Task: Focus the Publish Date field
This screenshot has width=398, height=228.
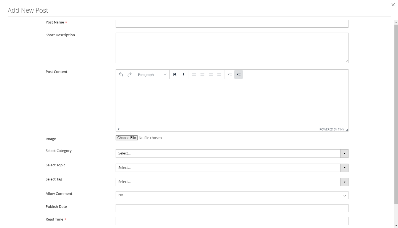Action: point(232,208)
